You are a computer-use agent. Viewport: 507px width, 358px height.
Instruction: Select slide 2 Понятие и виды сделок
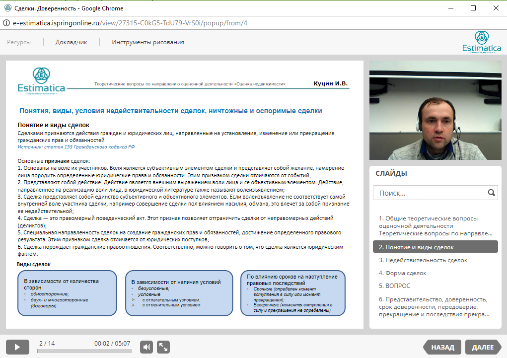(435, 247)
